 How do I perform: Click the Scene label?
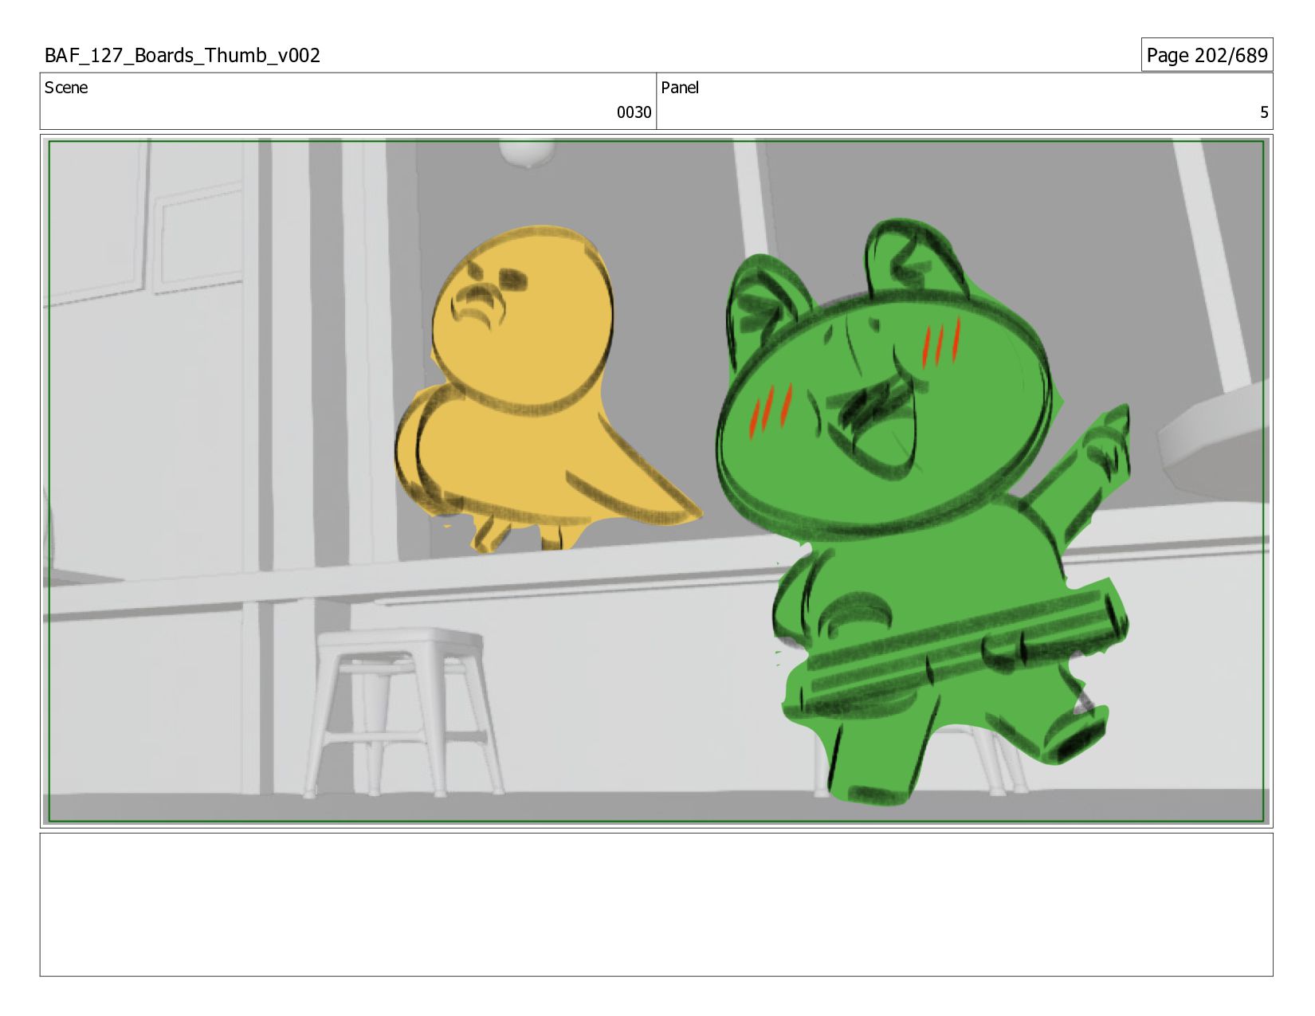[x=66, y=88]
